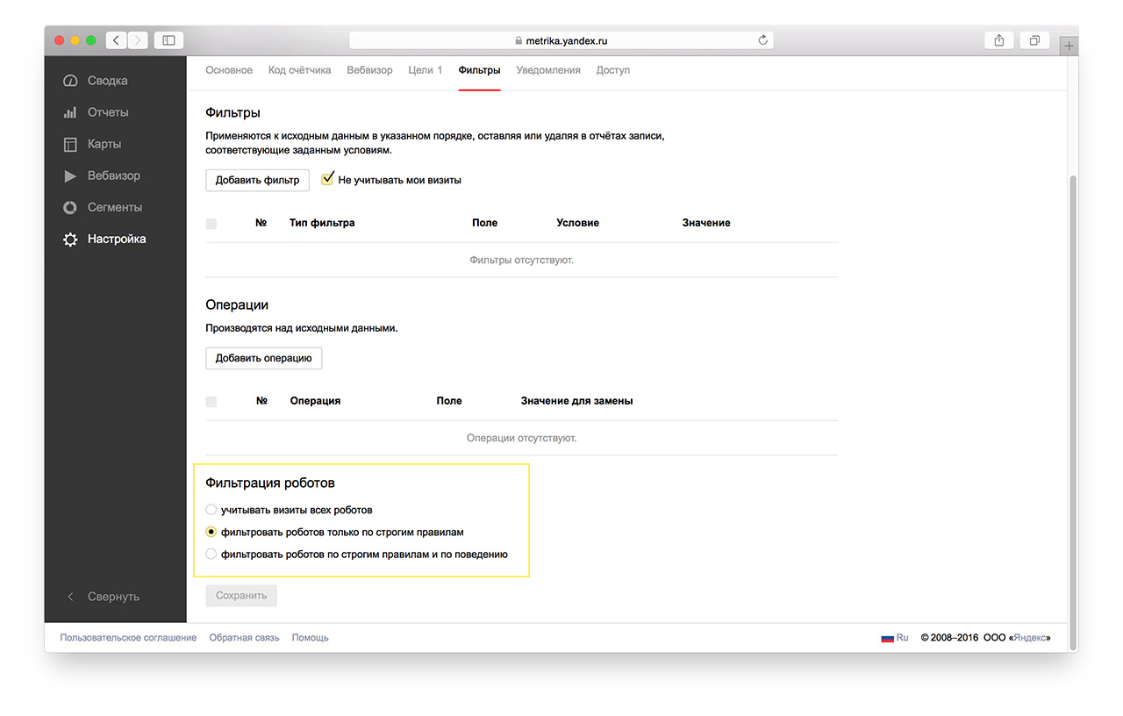The width and height of the screenshot is (1123, 716).
Task: Click the Отчеты bar chart icon
Action: [x=70, y=113]
